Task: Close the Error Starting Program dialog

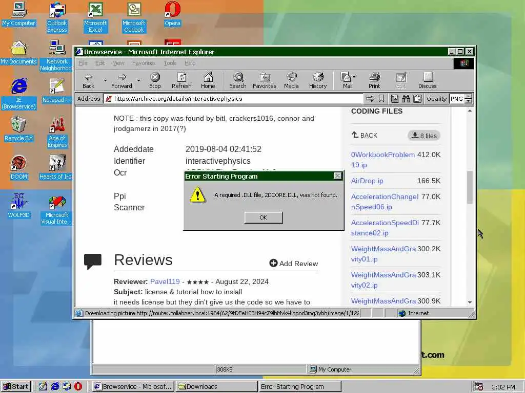Action: click(338, 176)
